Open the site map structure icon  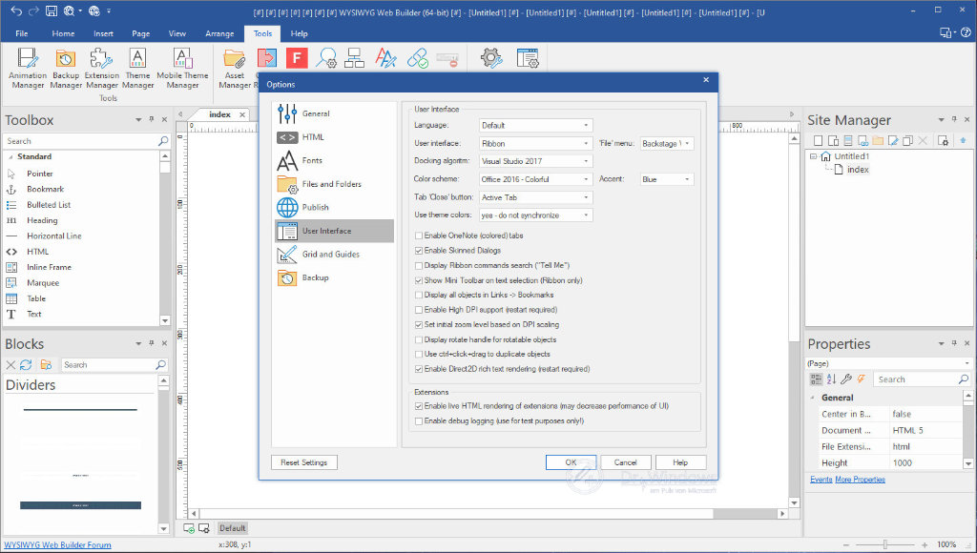coord(355,58)
